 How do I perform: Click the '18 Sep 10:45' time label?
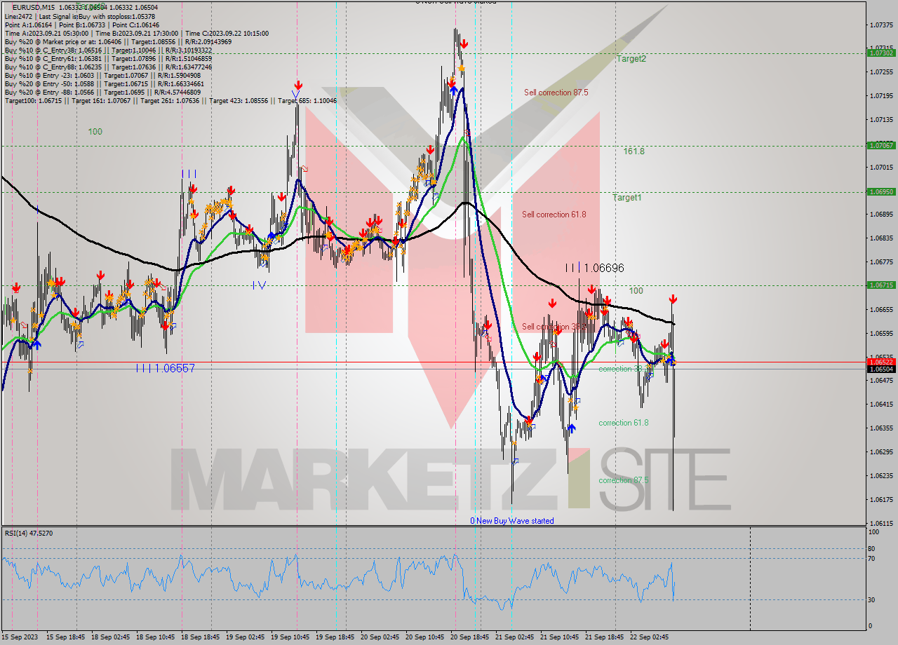pos(156,637)
